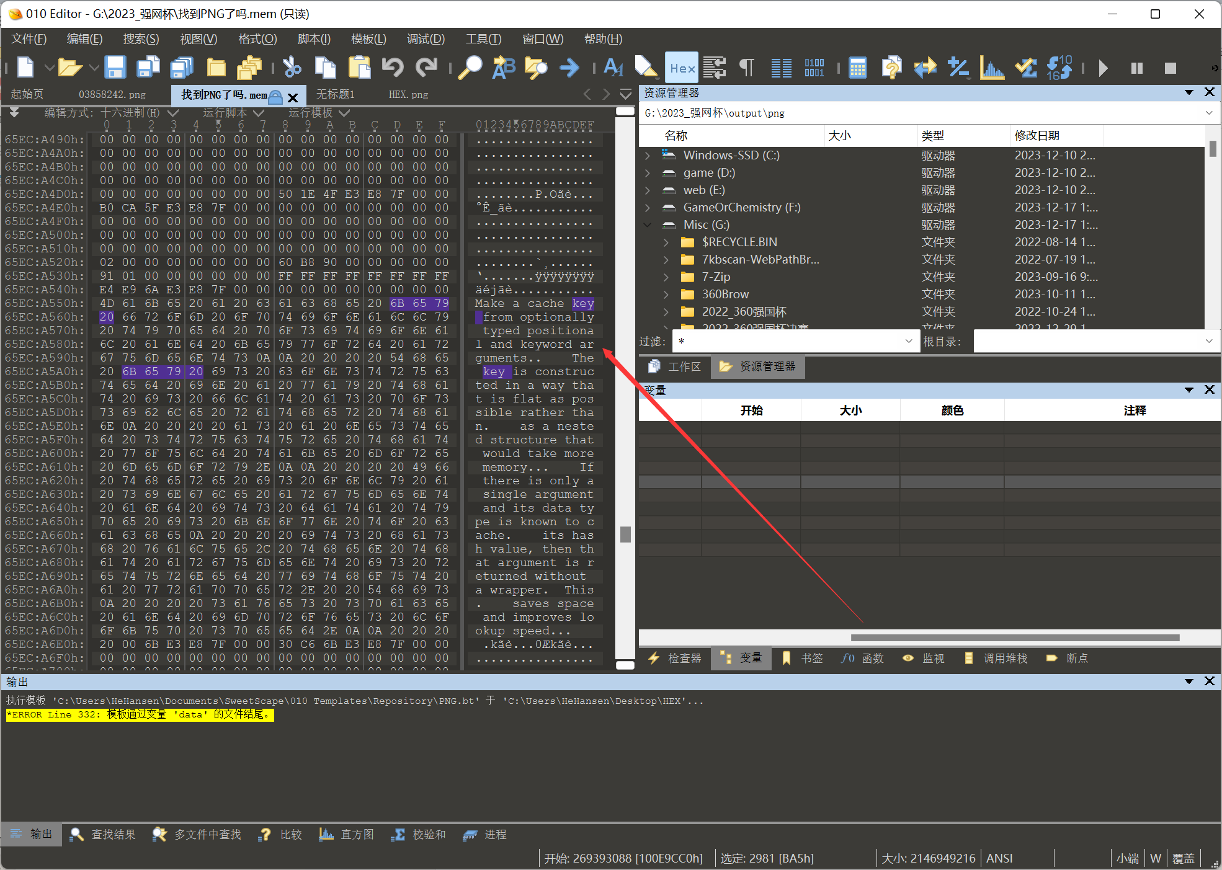Image resolution: width=1222 pixels, height=870 pixels.
Task: Open Find in Files folder-magnifier icon
Action: [536, 67]
